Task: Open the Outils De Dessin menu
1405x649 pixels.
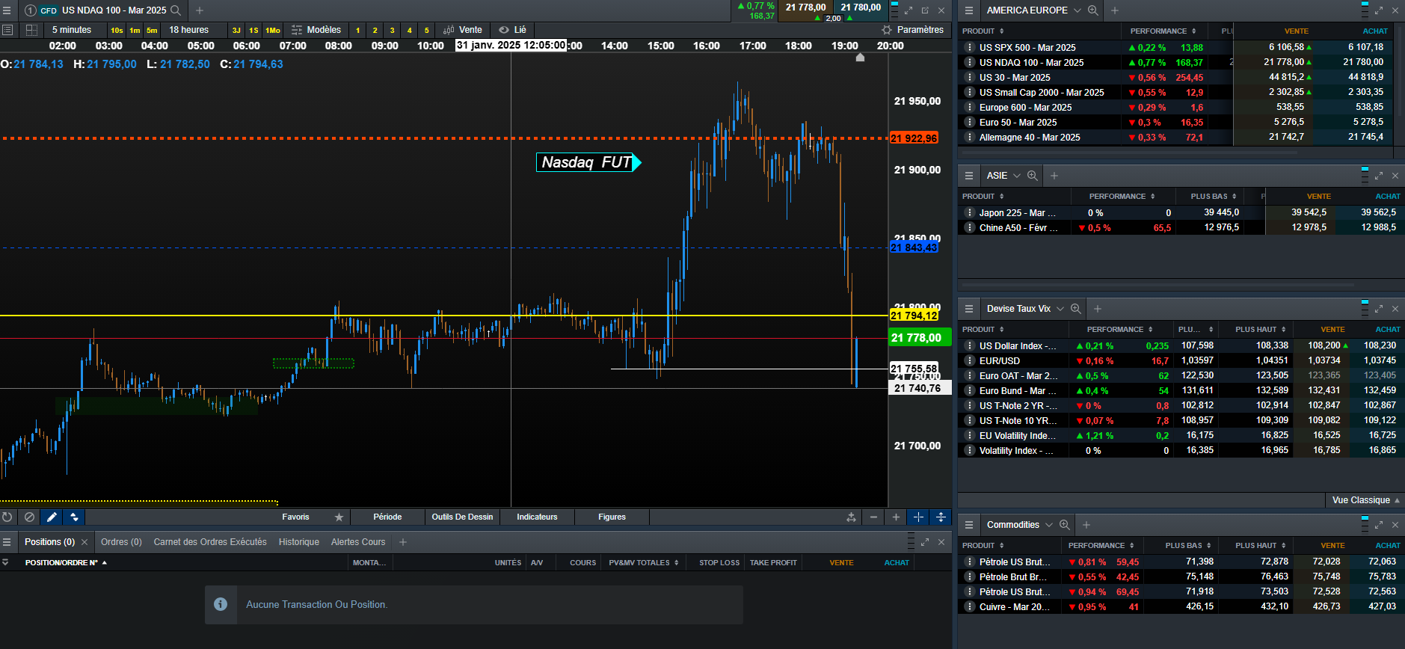Action: pyautogui.click(x=462, y=517)
